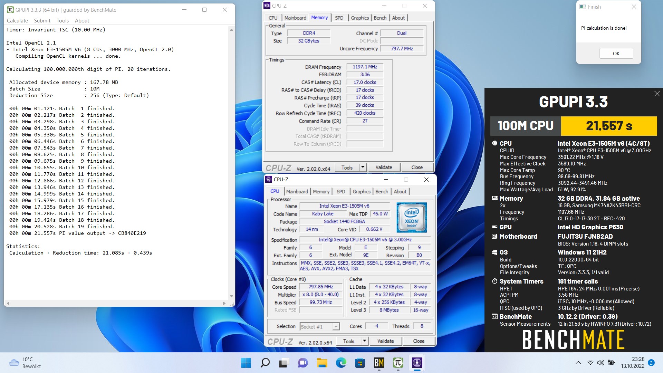Click Specification field Intel Xeon E3-1505M v6
This screenshot has width=663, height=373.
pyautogui.click(x=365, y=240)
